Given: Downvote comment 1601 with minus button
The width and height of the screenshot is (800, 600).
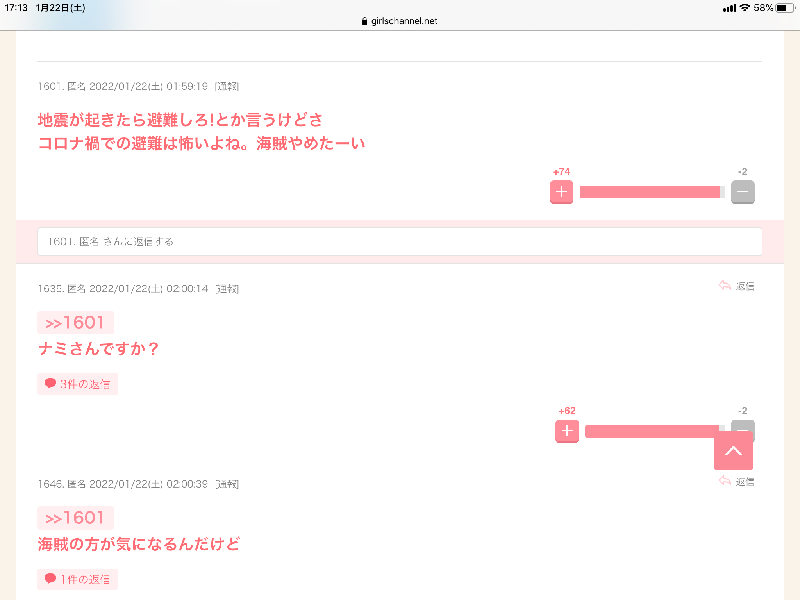Looking at the screenshot, I should pos(743,192).
